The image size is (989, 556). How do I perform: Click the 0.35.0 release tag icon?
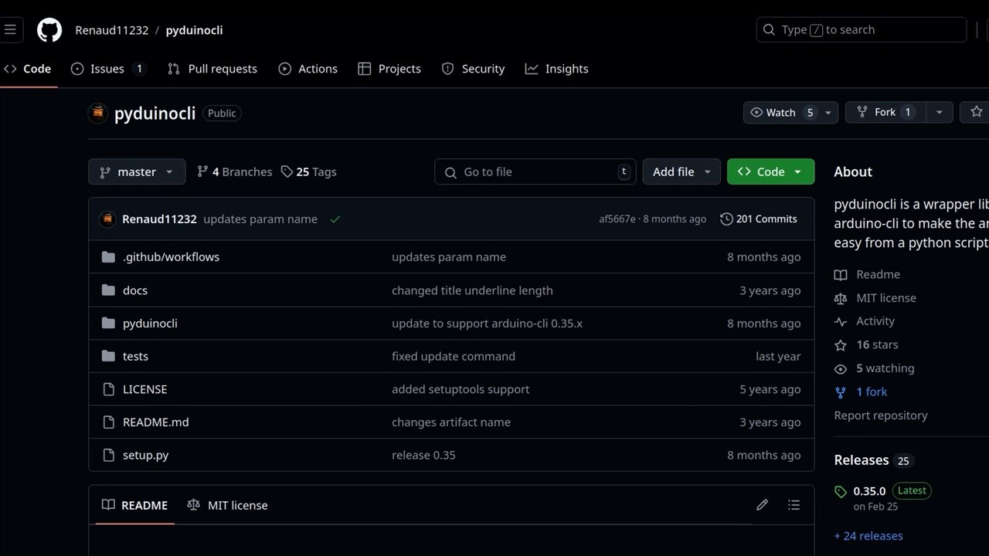tap(841, 492)
